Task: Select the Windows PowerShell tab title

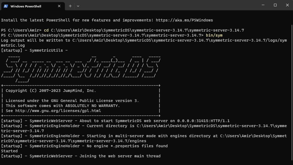Action: (x=26, y=6)
